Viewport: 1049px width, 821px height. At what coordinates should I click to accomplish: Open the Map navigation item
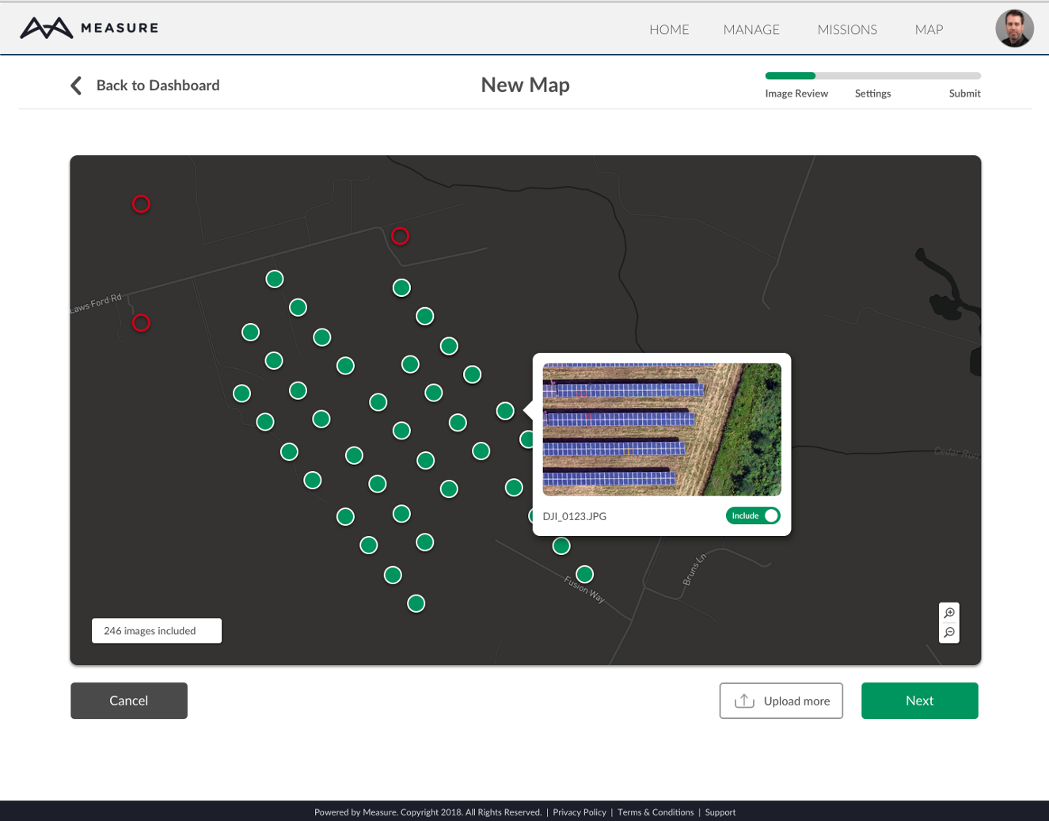coord(929,30)
